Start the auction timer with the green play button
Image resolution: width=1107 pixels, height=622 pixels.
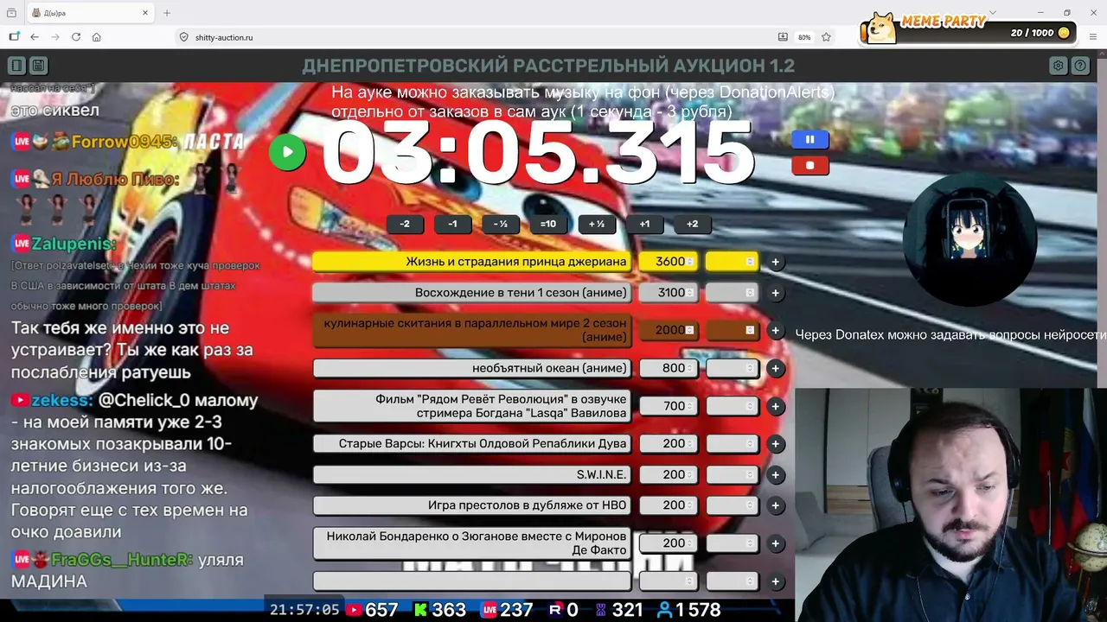287,153
